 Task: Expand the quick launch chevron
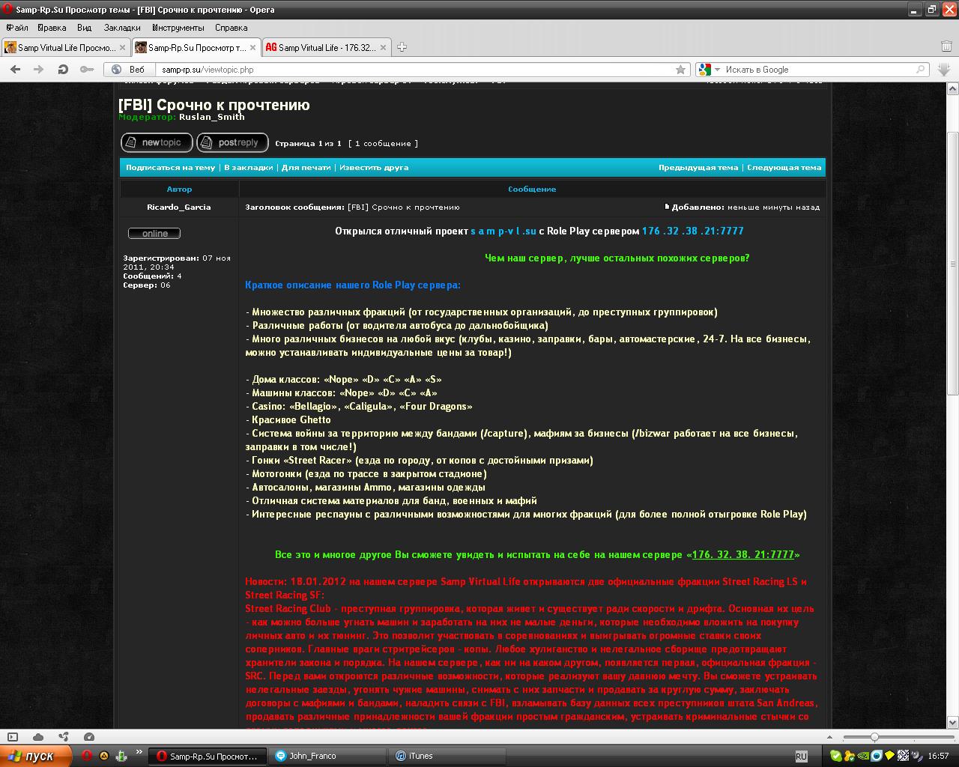(x=139, y=752)
